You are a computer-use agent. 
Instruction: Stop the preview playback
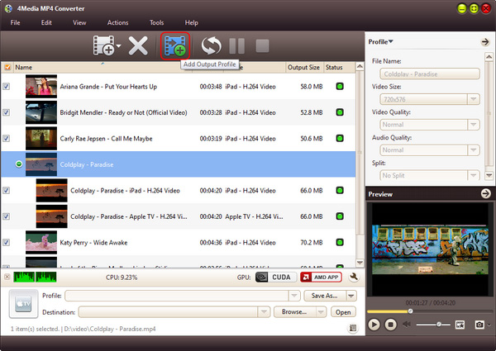point(391,325)
